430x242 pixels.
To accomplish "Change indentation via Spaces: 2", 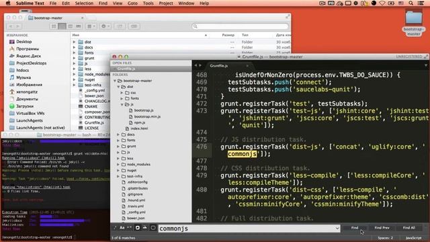I will [385, 238].
